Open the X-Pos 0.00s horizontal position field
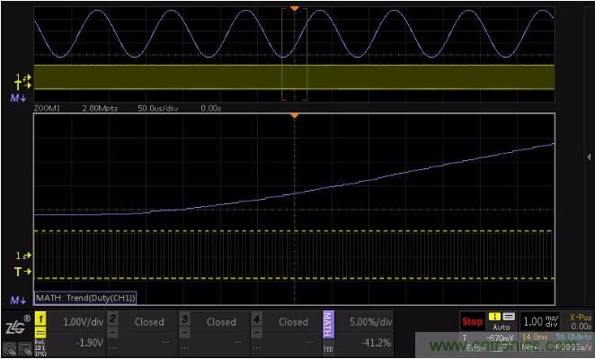 [581, 322]
